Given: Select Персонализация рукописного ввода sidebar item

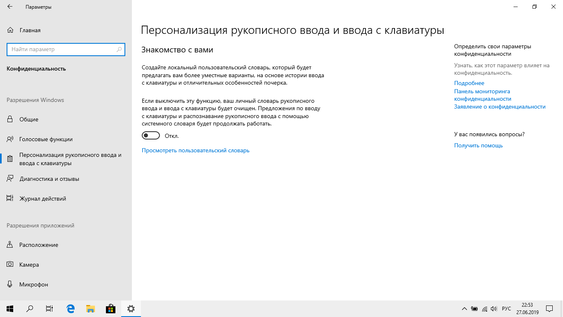Looking at the screenshot, I should point(70,159).
